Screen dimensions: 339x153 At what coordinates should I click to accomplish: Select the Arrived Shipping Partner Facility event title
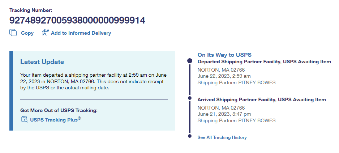[x=261, y=99]
